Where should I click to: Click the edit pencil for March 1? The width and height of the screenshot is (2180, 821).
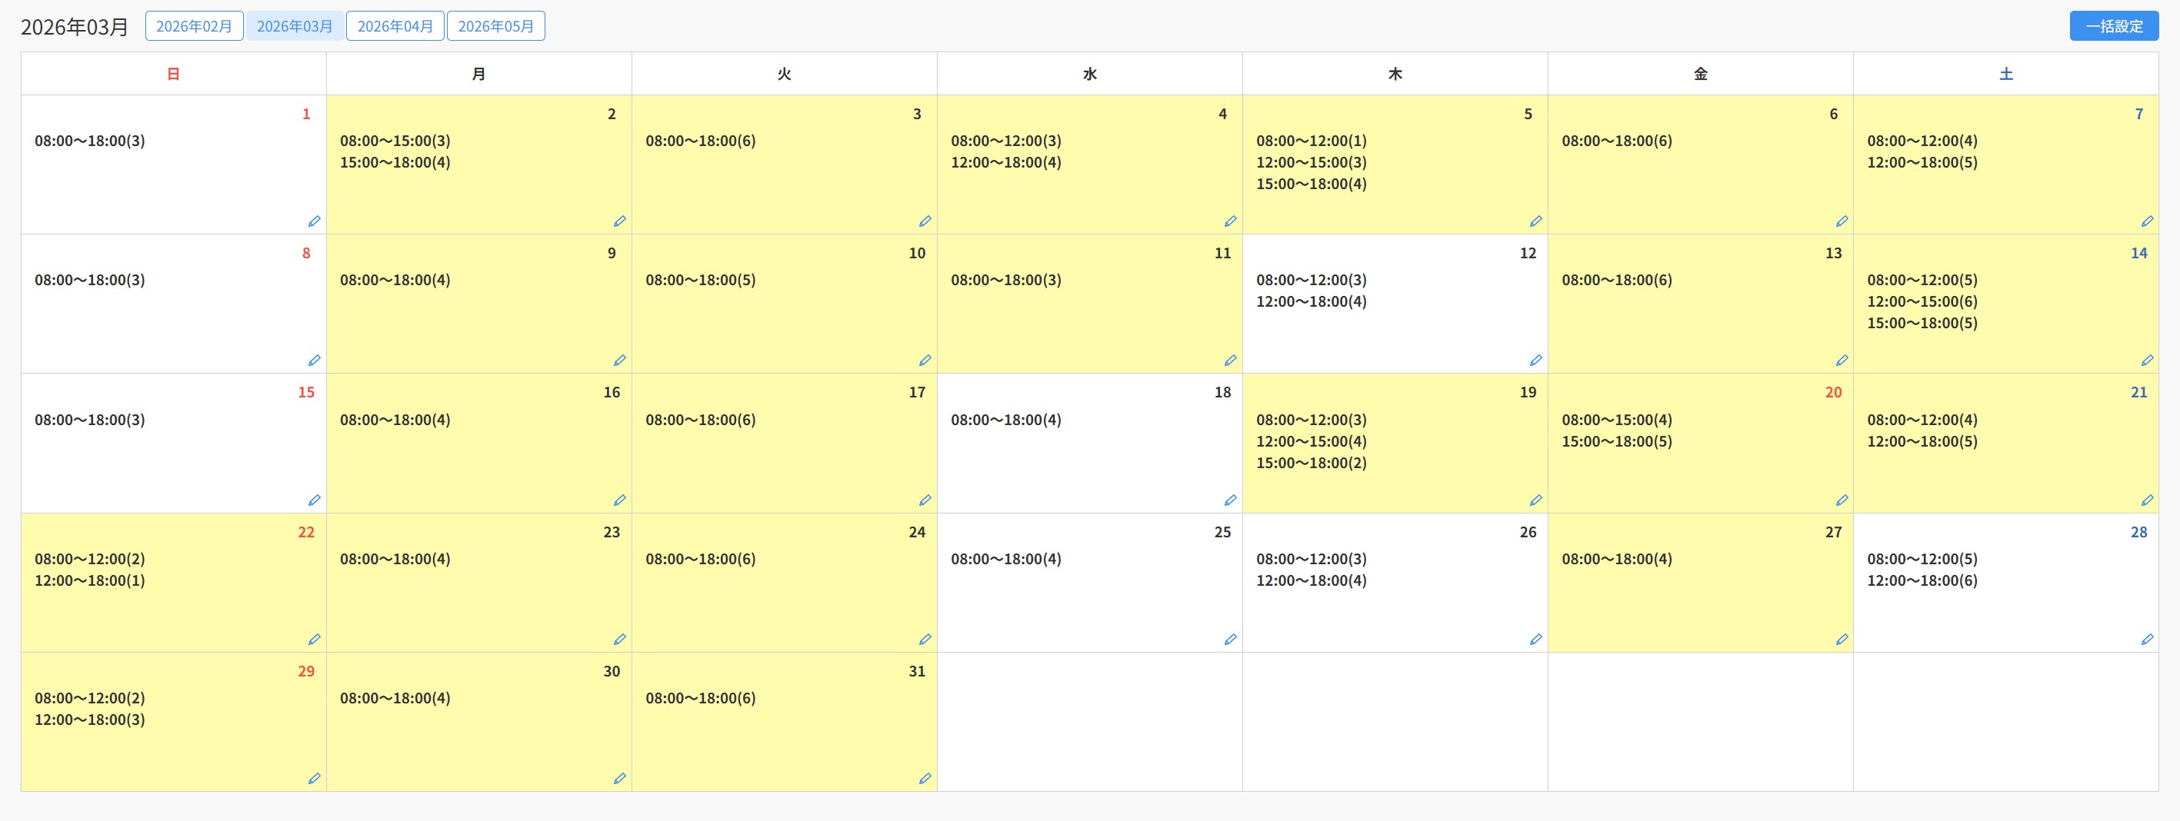314,221
